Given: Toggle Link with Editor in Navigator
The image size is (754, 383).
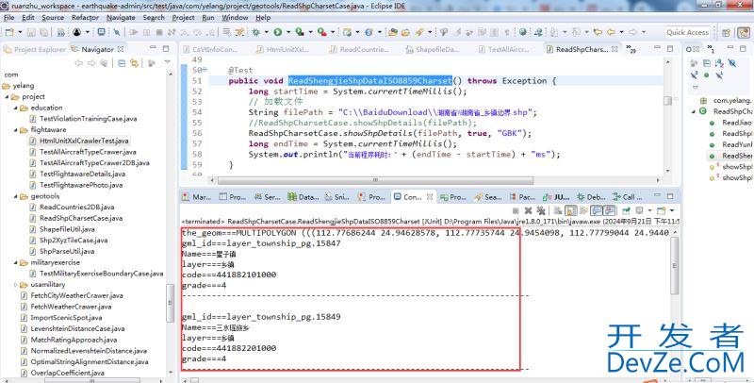Looking at the screenshot, I should click(x=134, y=63).
